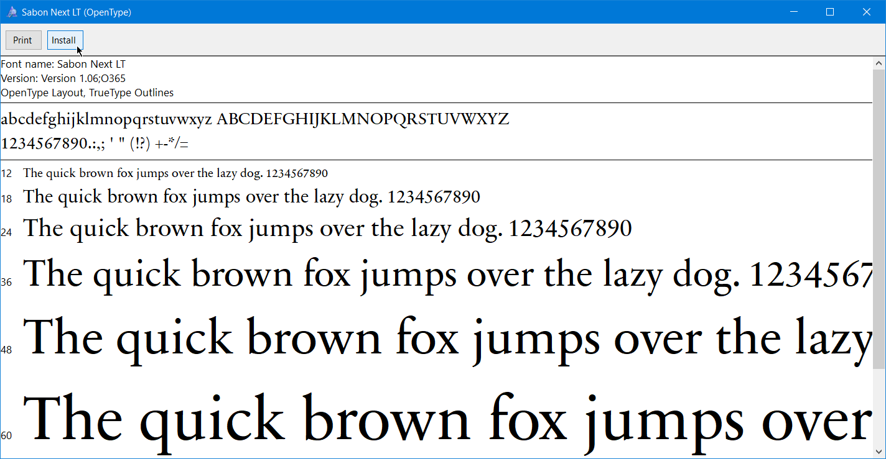Minimize the font viewer window
Screen dimensions: 886x459
(x=794, y=12)
